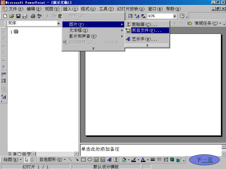Click the 40% zoom input field
This screenshot has width=226, height=169.
click(160, 16)
